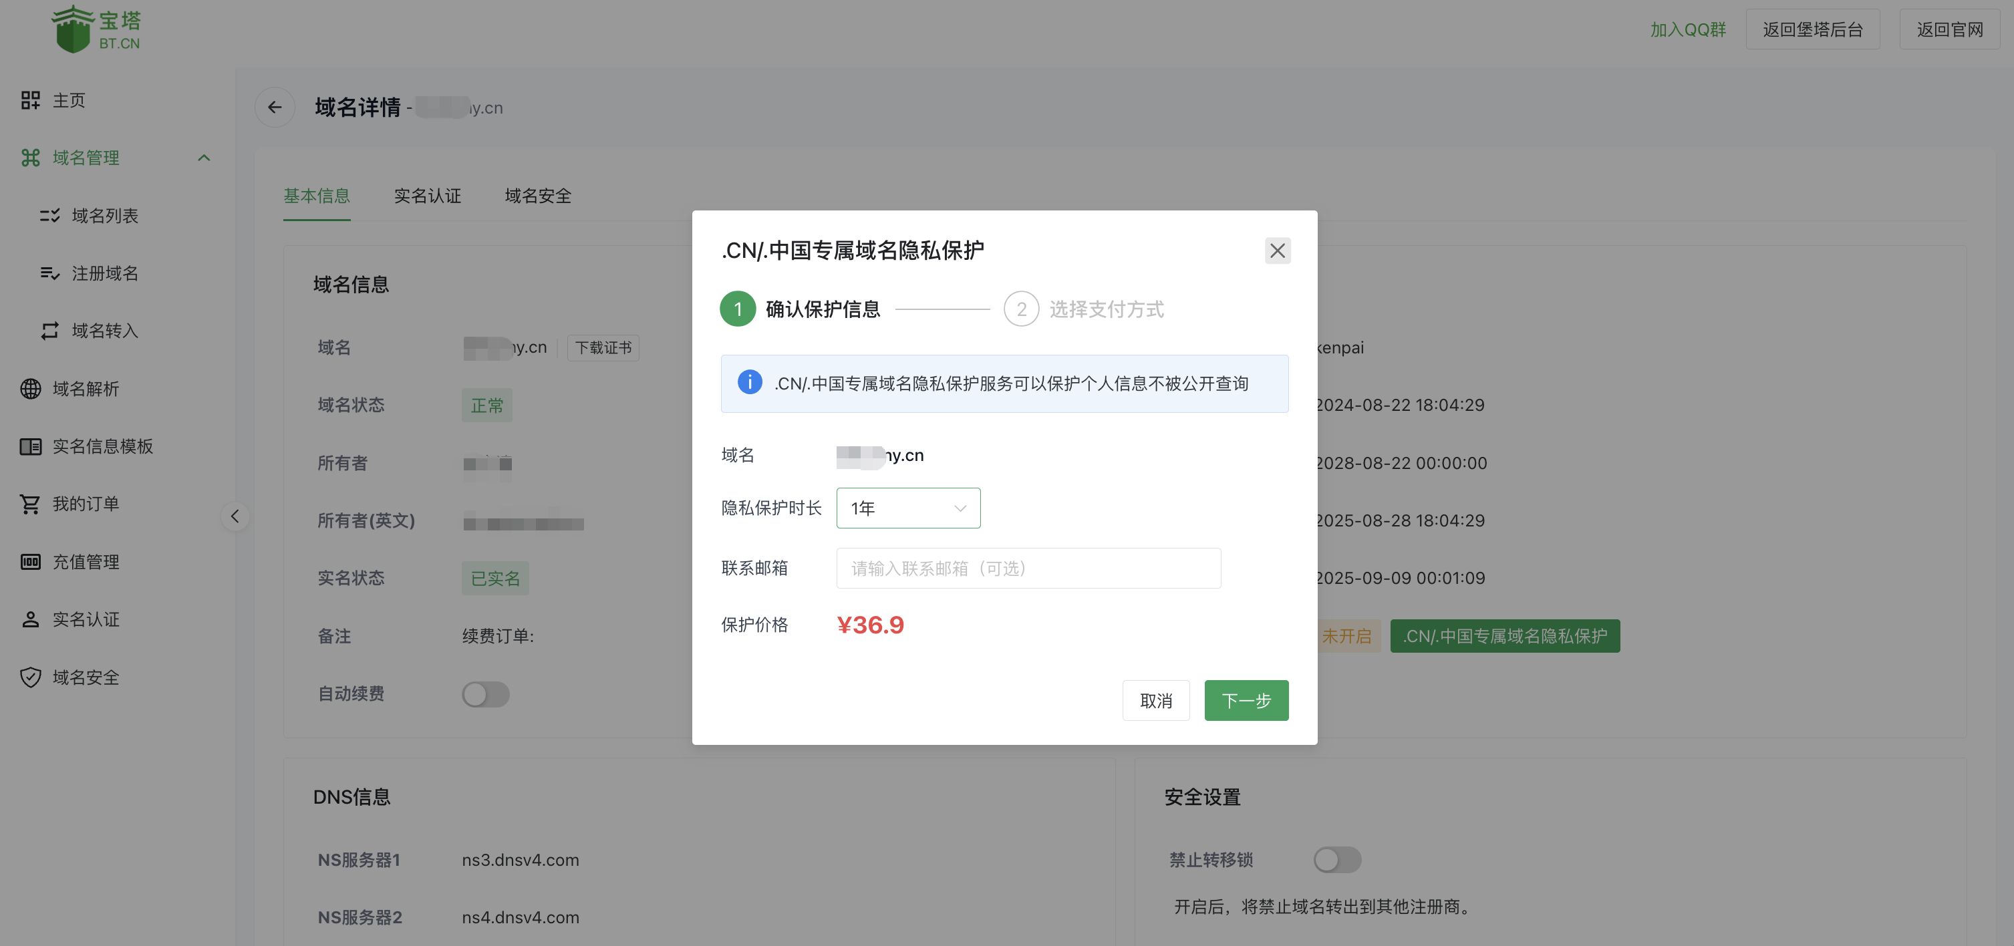Switch to the 实名认证 tab
The image size is (2014, 946).
coord(427,196)
